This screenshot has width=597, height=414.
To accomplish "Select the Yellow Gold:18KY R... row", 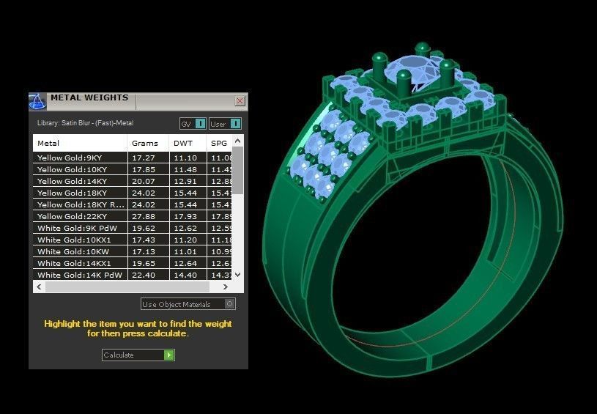I will [x=133, y=204].
